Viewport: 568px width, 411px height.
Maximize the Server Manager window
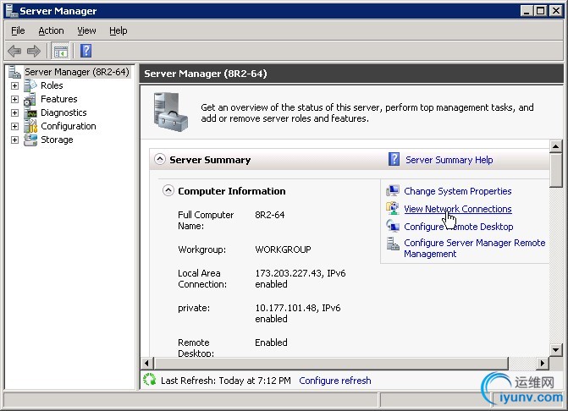tap(540, 11)
